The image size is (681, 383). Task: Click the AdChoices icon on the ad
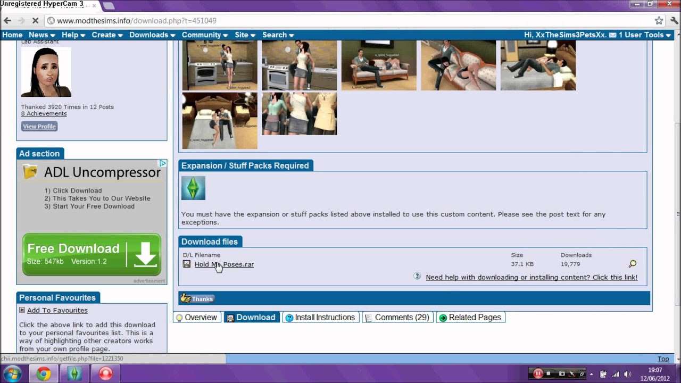[x=163, y=163]
